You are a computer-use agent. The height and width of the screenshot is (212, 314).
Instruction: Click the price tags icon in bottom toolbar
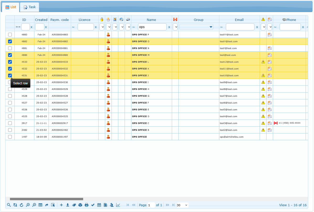point(74,205)
